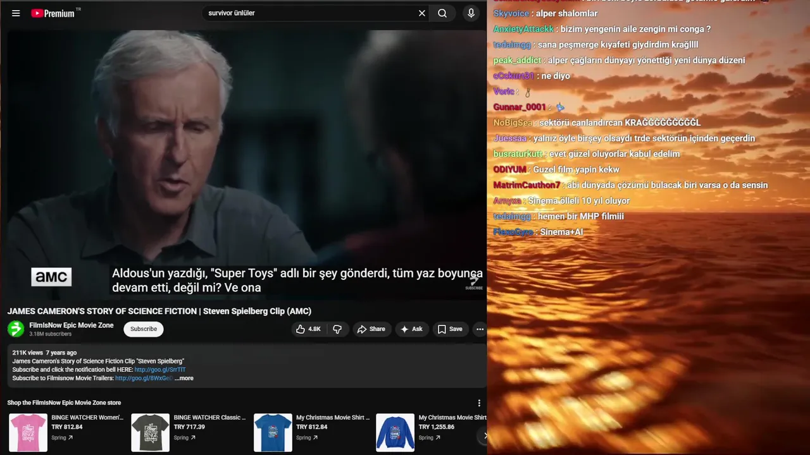The image size is (810, 455).
Task: Open the blue Christmas sweatshirt thumbnail priced 1,255.86
Action: [395, 433]
